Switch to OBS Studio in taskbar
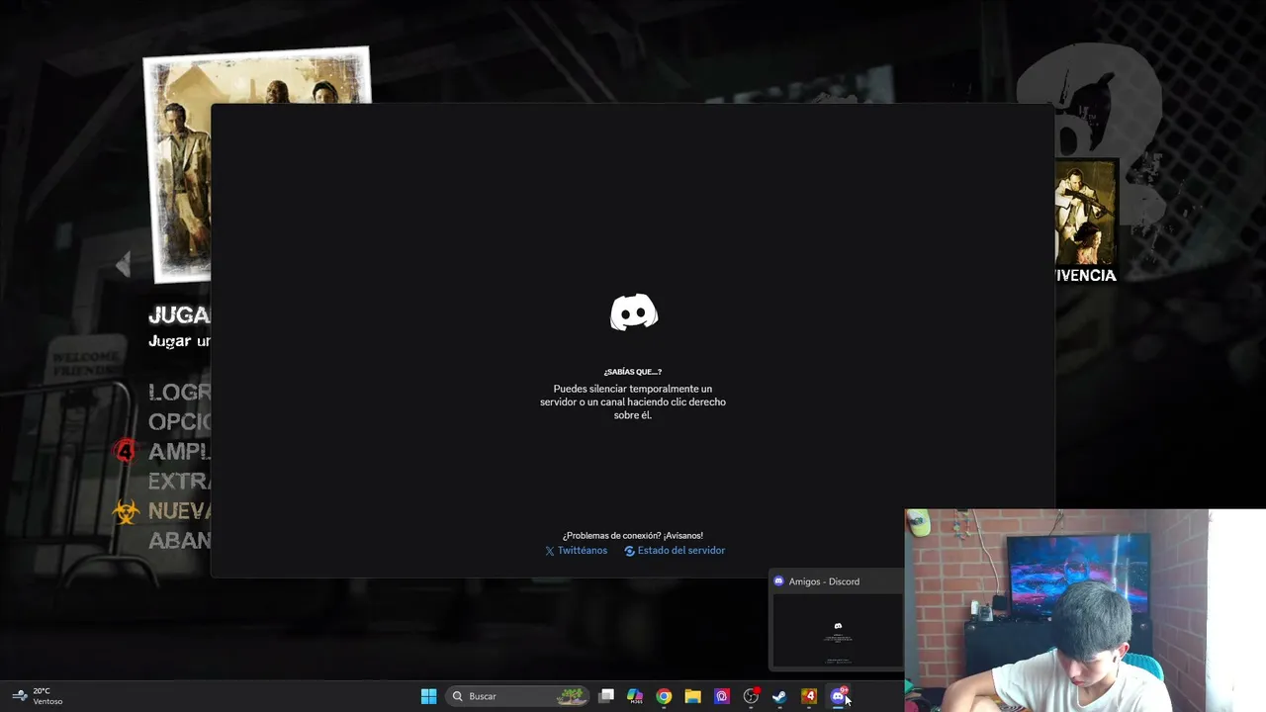Viewport: 1266px width, 712px height. pos(751,696)
